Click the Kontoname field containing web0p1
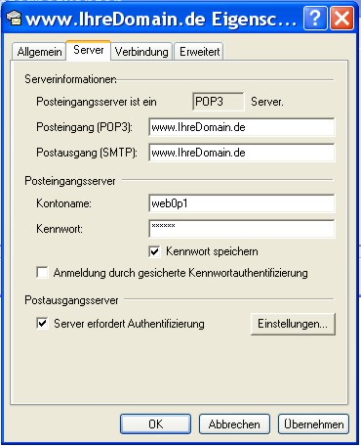The height and width of the screenshot is (446, 361). [242, 203]
